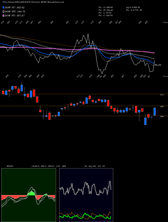
Task: Click the last blue candlestick on the right
Action: click(155, 112)
